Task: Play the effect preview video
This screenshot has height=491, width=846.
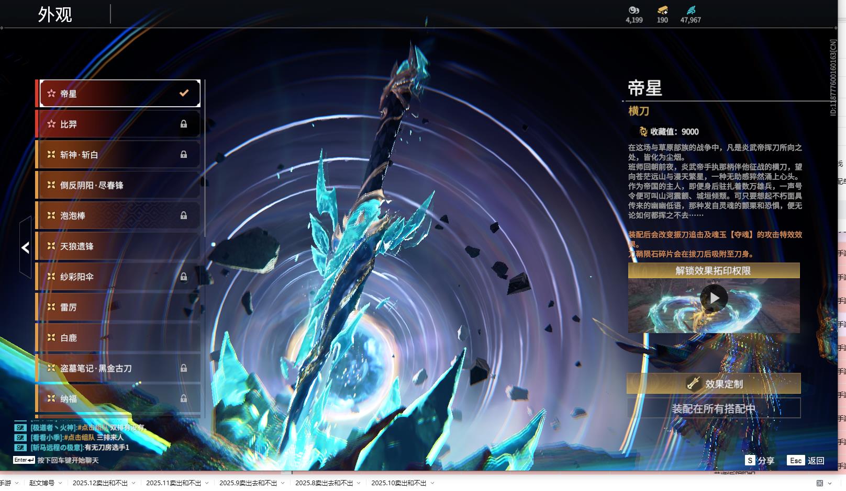Action: point(714,298)
